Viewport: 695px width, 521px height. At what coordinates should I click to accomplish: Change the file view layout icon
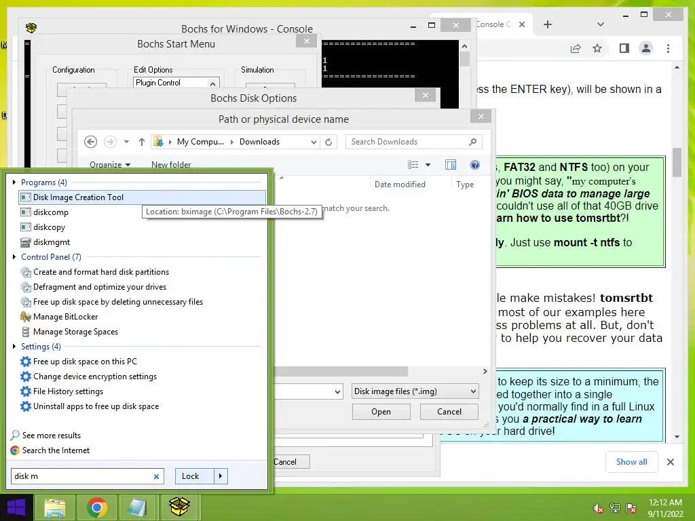coord(413,165)
